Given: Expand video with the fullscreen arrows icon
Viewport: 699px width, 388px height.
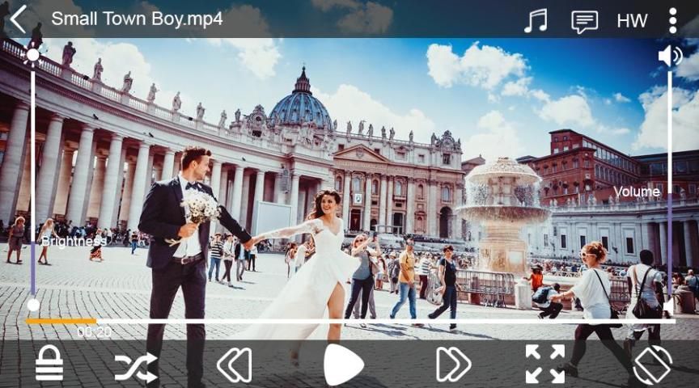Looking at the screenshot, I should (x=545, y=364).
